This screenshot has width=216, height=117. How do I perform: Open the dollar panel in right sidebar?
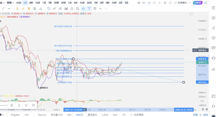[213, 18]
